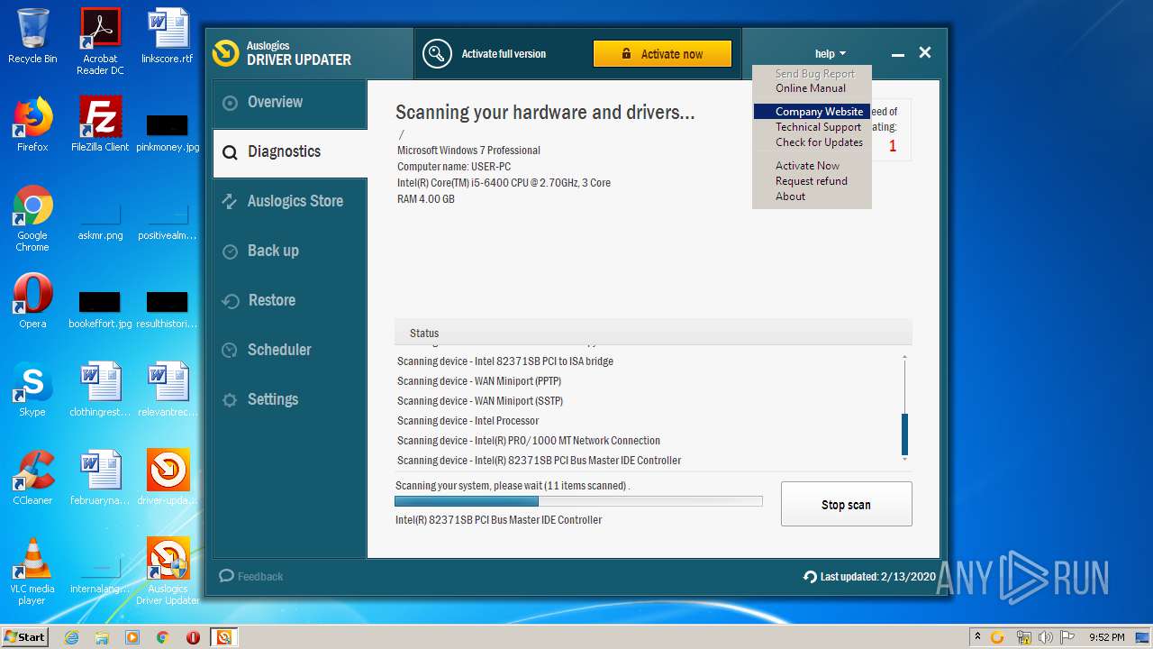The width and height of the screenshot is (1153, 649).
Task: Switch to the Auslogics Store tab
Action: point(290,202)
